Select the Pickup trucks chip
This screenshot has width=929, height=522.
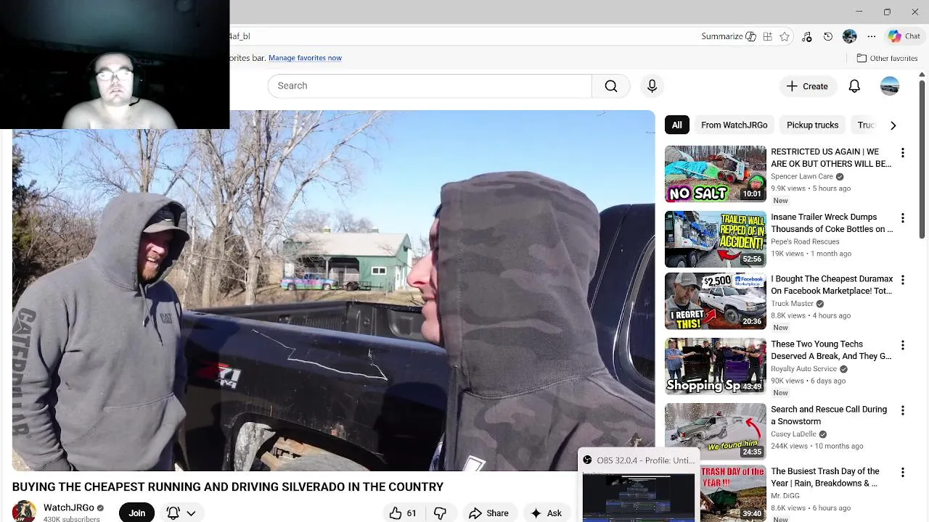pos(812,125)
